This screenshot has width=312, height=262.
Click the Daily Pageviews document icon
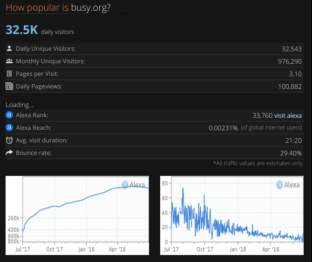pos(9,86)
